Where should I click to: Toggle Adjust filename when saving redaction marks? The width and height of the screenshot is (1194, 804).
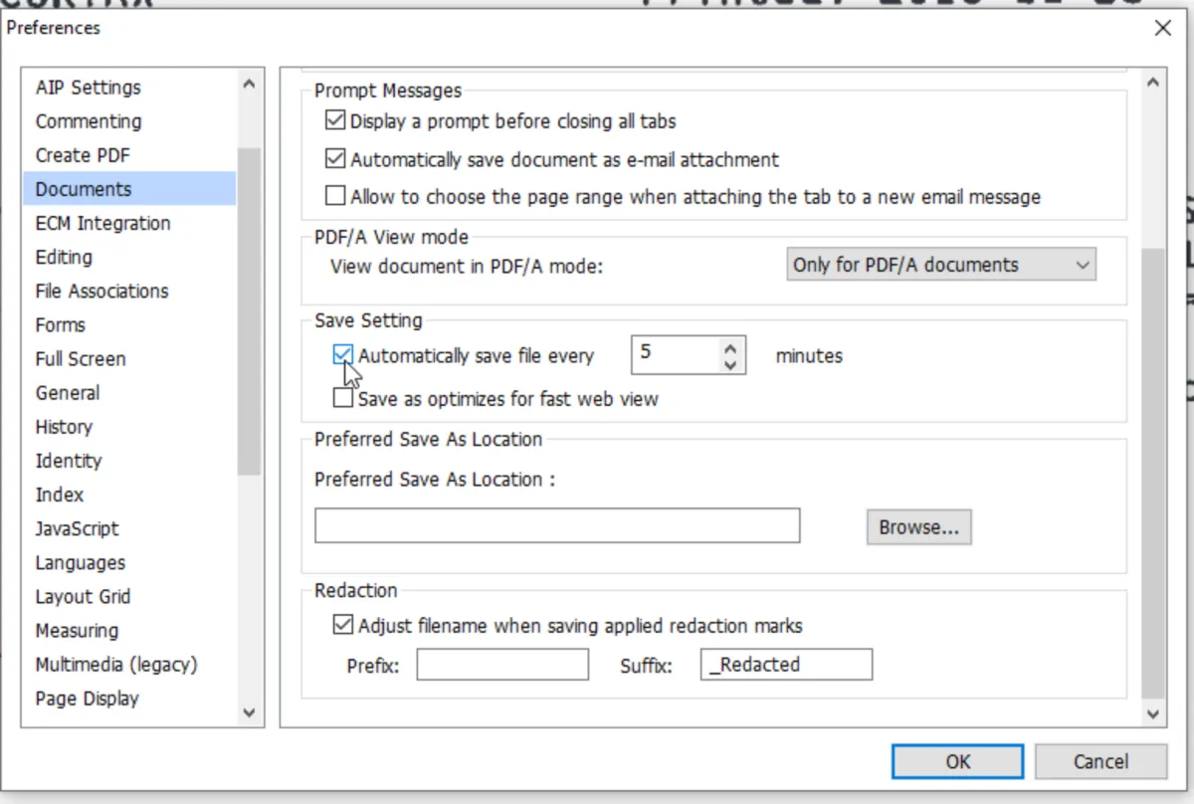tap(343, 626)
